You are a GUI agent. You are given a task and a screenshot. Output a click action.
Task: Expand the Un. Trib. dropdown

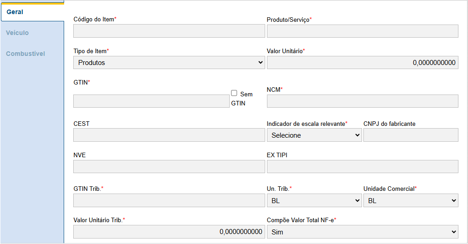pyautogui.click(x=314, y=200)
